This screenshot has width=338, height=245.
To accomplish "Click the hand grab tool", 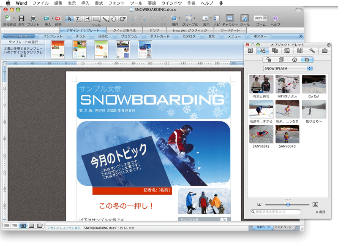I will coord(114,19).
